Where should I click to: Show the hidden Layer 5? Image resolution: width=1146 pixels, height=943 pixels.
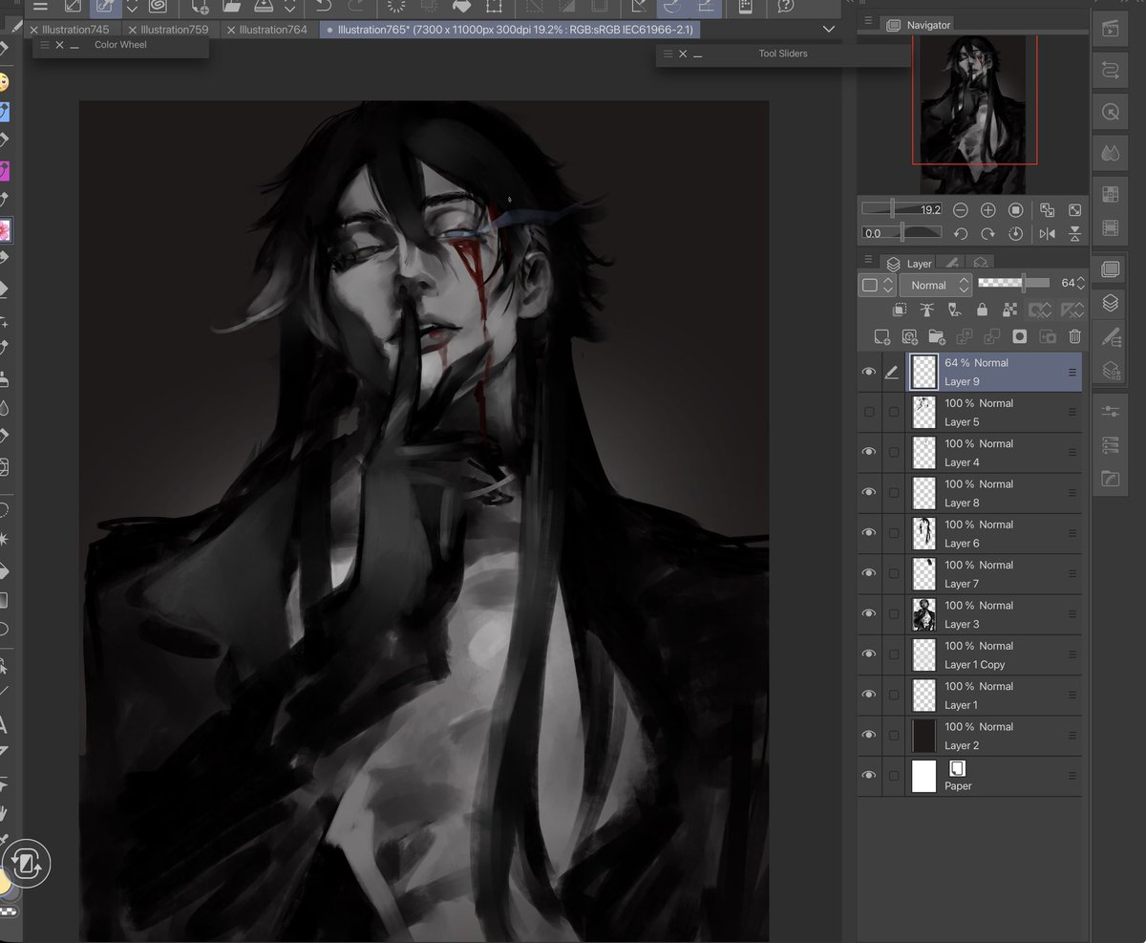pos(869,412)
